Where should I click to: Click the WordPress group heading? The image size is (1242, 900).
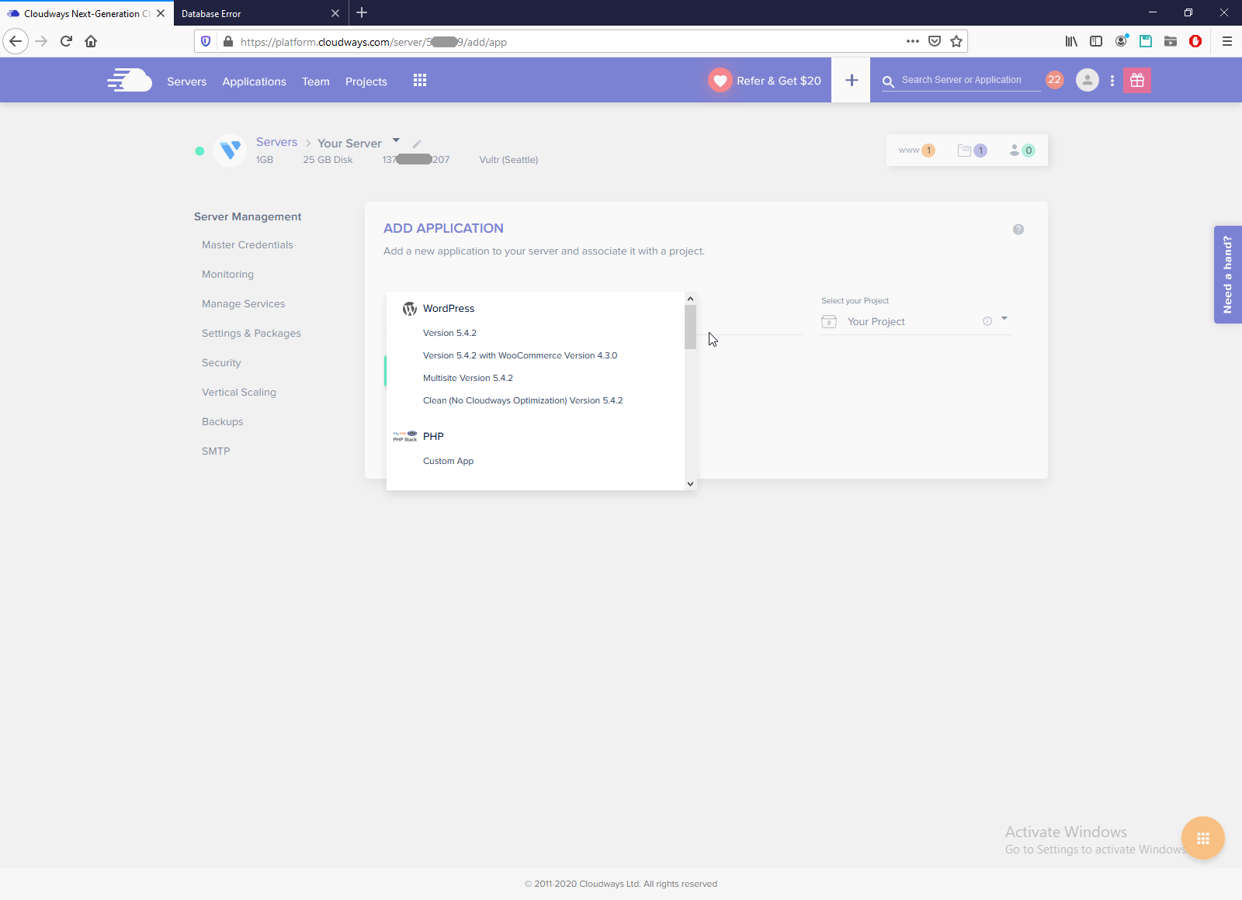click(x=449, y=308)
